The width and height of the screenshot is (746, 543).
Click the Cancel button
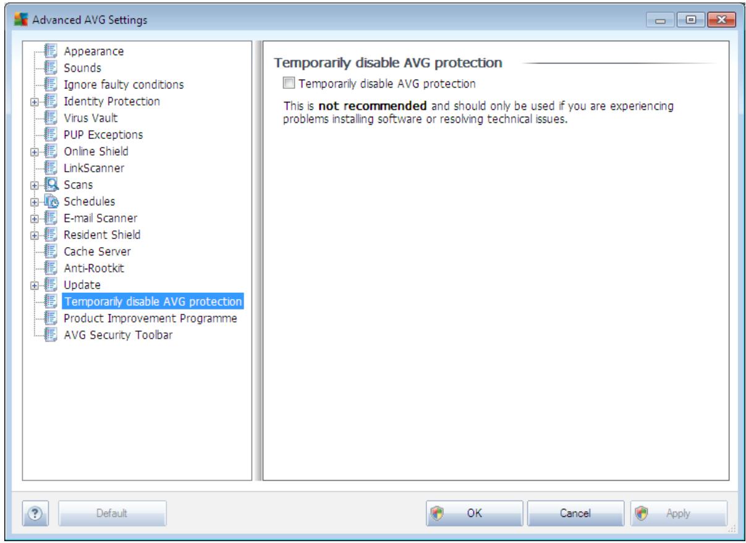click(576, 513)
